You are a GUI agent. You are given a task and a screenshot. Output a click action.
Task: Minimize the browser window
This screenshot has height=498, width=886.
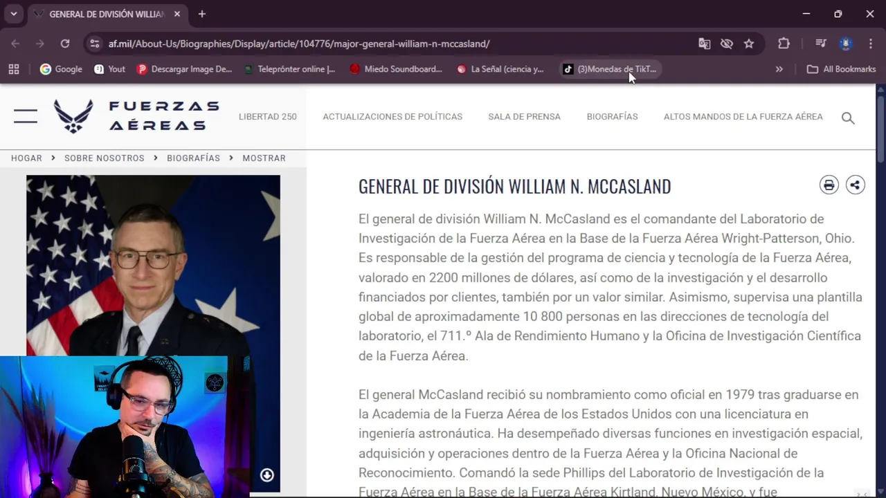pyautogui.click(x=806, y=14)
